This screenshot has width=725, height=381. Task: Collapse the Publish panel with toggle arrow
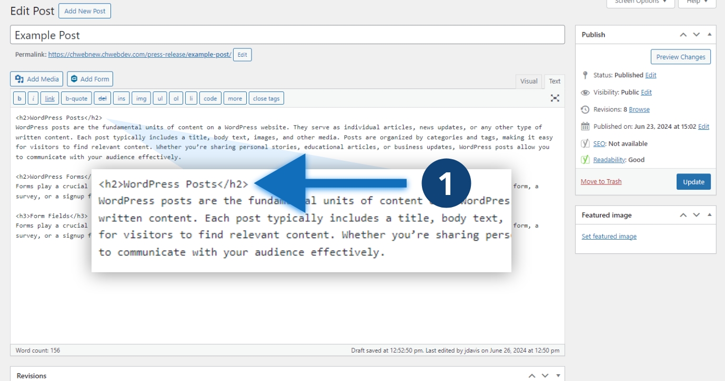[x=709, y=35]
